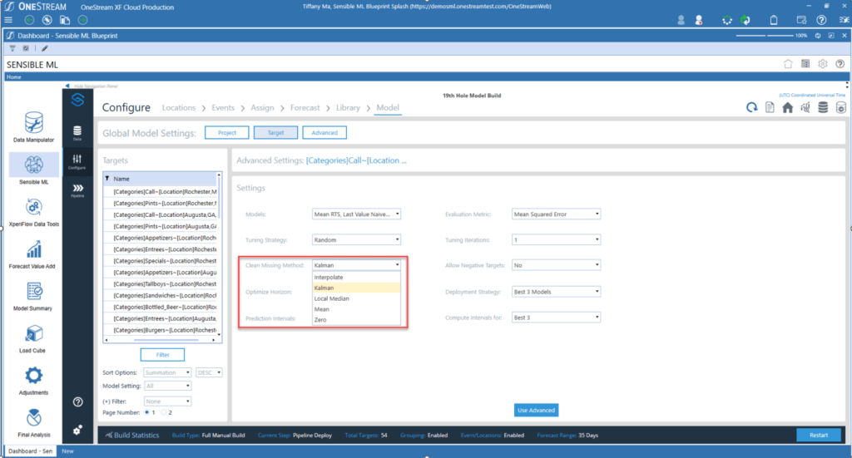Go to Forecast breadcrumb step
The image size is (852, 458).
click(305, 107)
